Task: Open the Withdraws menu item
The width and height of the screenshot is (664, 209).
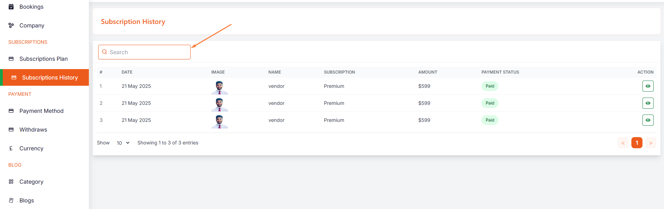Action: 33,129
